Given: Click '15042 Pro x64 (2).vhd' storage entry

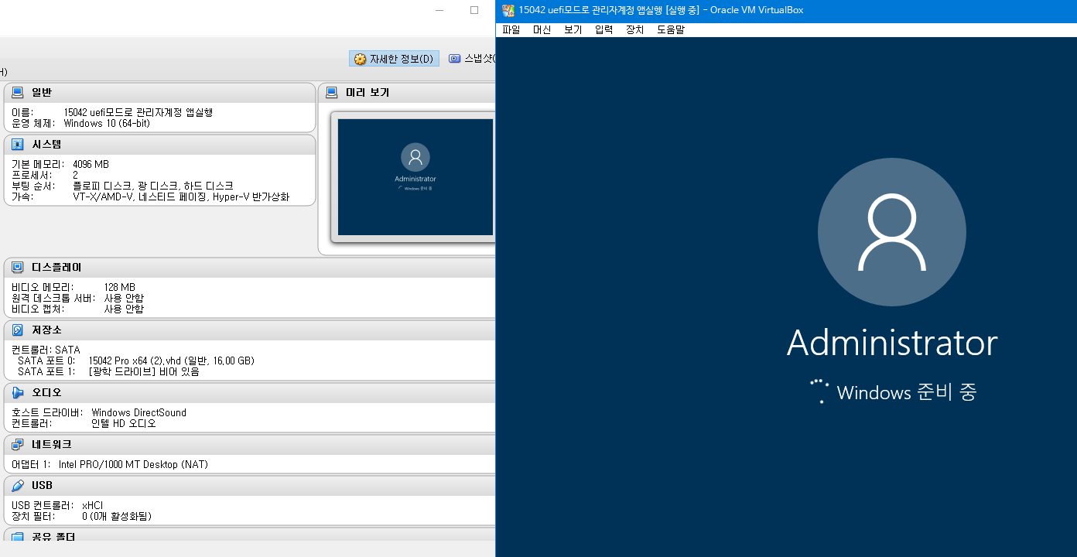Looking at the screenshot, I should pos(134,361).
